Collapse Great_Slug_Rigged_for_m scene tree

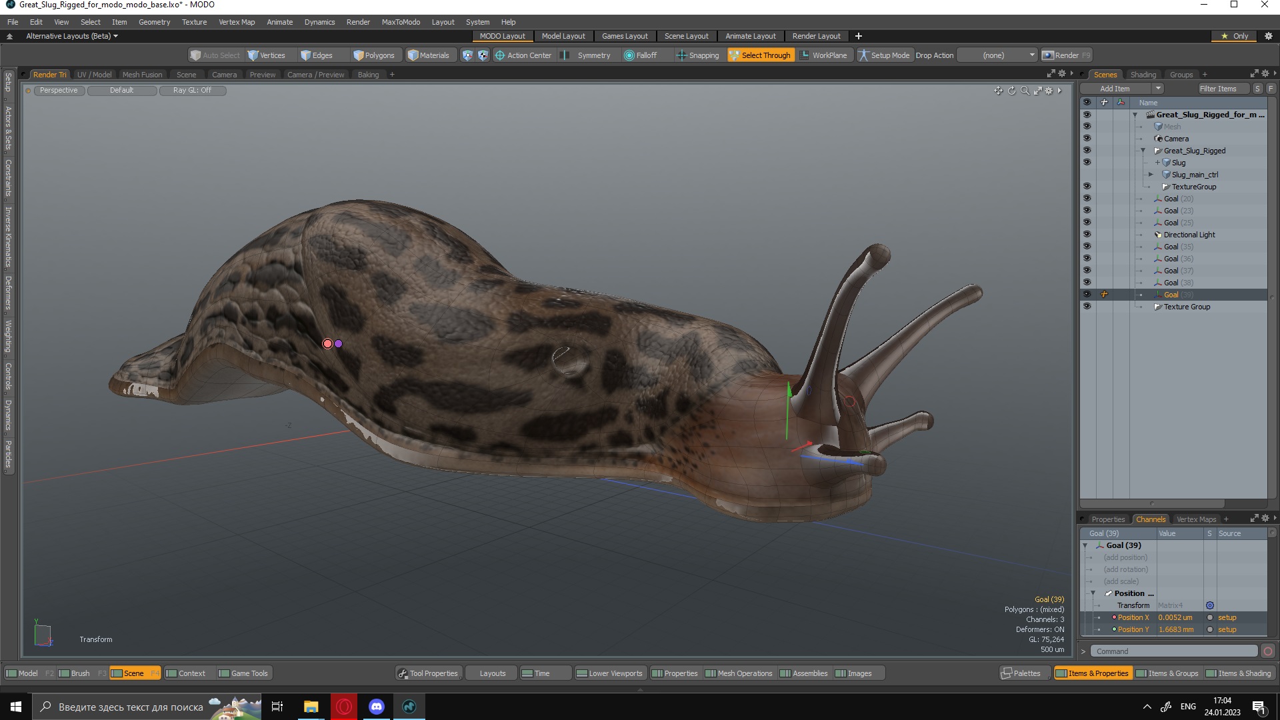(1135, 115)
